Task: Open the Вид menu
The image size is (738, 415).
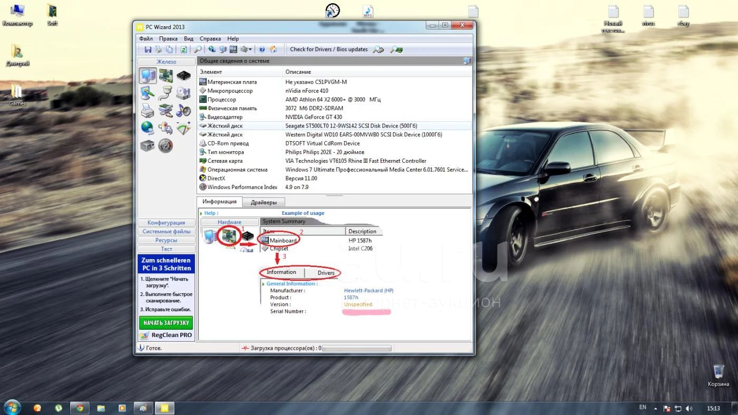Action: [189, 38]
